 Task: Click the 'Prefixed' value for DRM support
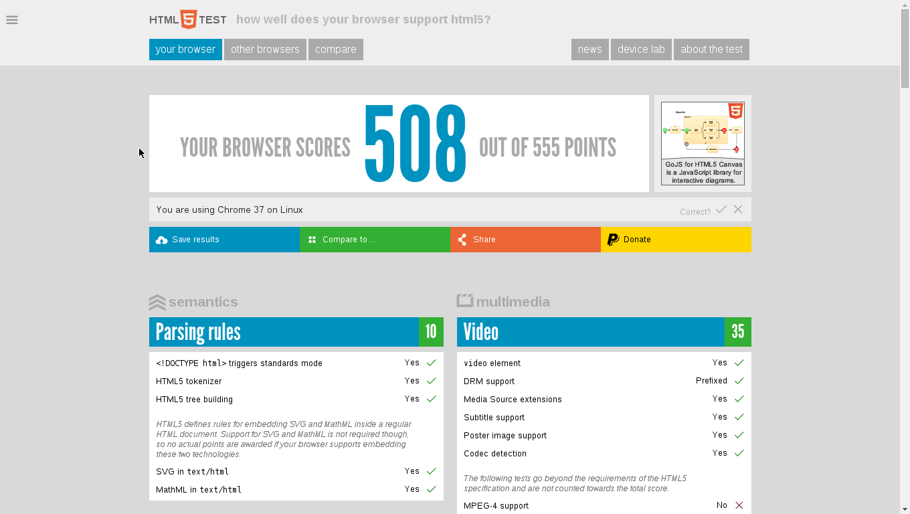(711, 381)
